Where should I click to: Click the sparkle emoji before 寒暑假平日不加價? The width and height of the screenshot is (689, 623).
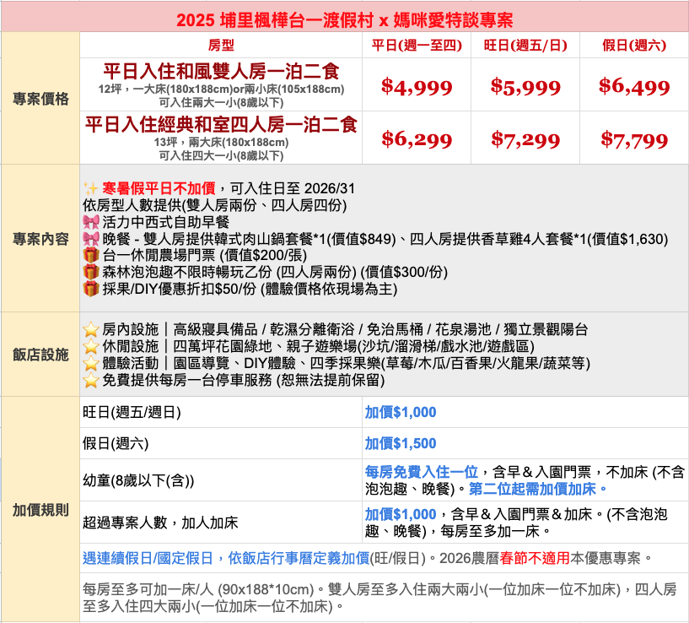tap(91, 188)
